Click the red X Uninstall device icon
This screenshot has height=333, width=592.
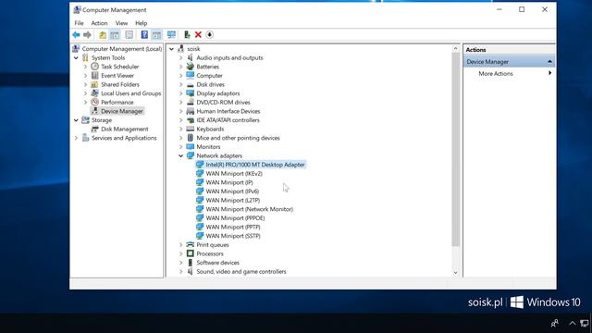point(198,35)
